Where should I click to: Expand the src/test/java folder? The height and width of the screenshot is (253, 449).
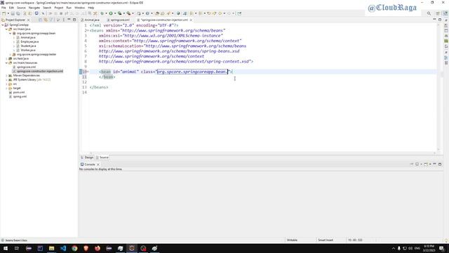click(x=6, y=58)
